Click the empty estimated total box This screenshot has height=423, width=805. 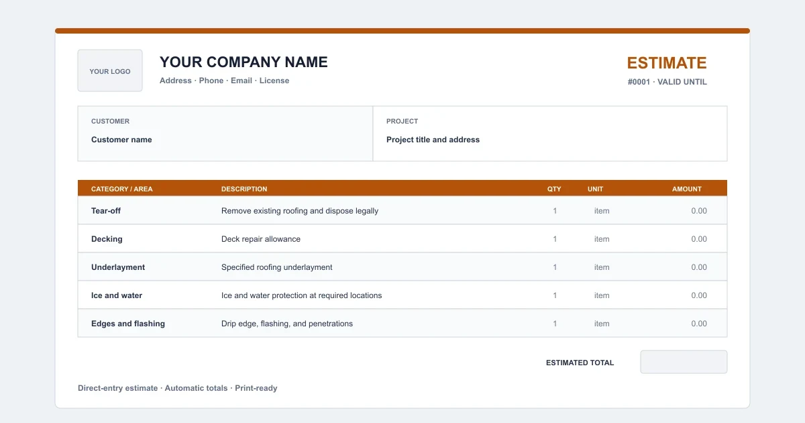pos(684,362)
